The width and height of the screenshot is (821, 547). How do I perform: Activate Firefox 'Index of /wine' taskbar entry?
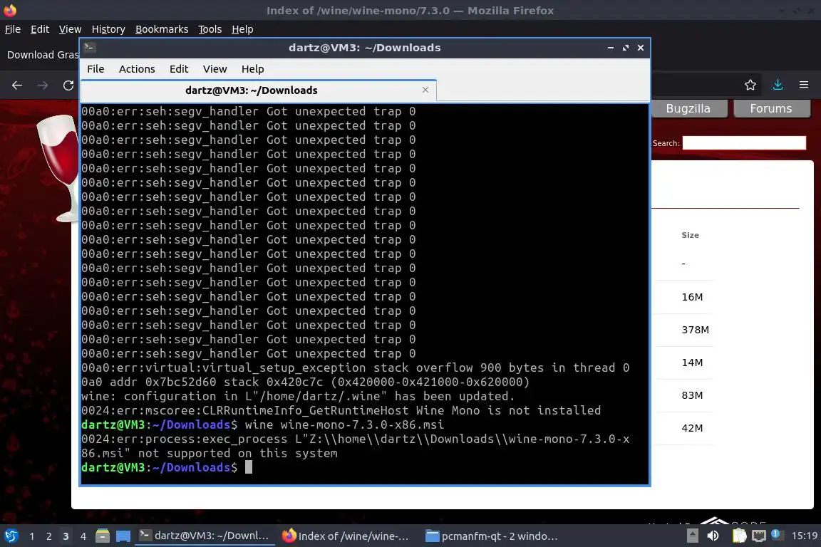(x=346, y=536)
